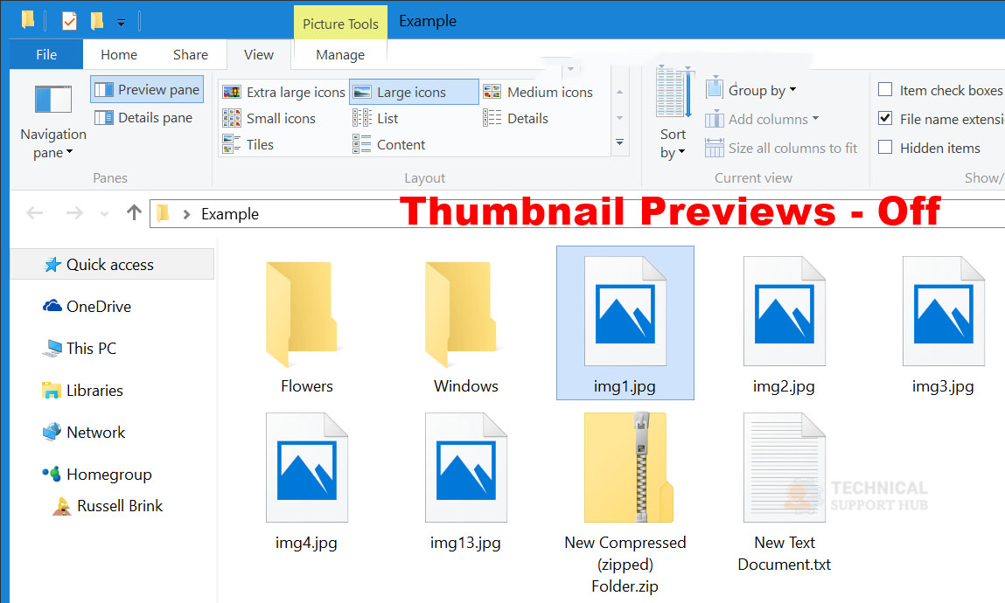Select Medium icons layout
The height and width of the screenshot is (603, 1005).
pyautogui.click(x=539, y=92)
